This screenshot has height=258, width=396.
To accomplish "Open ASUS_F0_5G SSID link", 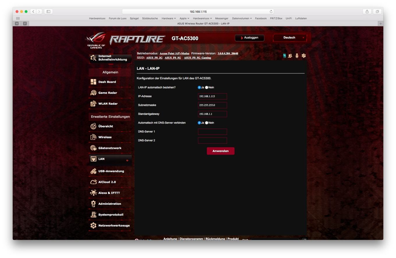I will coord(173,58).
